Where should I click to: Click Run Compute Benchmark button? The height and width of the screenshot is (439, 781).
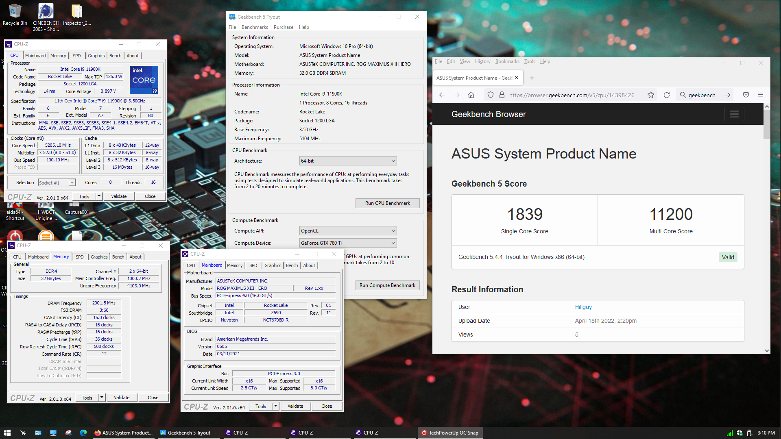click(x=387, y=285)
